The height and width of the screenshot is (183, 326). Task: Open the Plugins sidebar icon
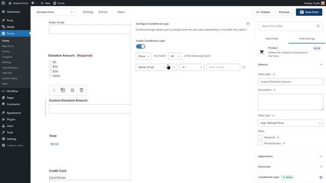click(4, 119)
